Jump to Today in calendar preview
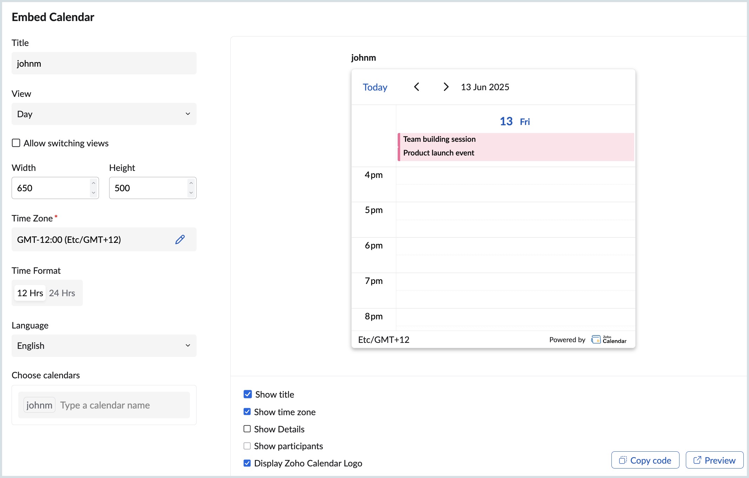This screenshot has width=749, height=478. click(x=375, y=87)
